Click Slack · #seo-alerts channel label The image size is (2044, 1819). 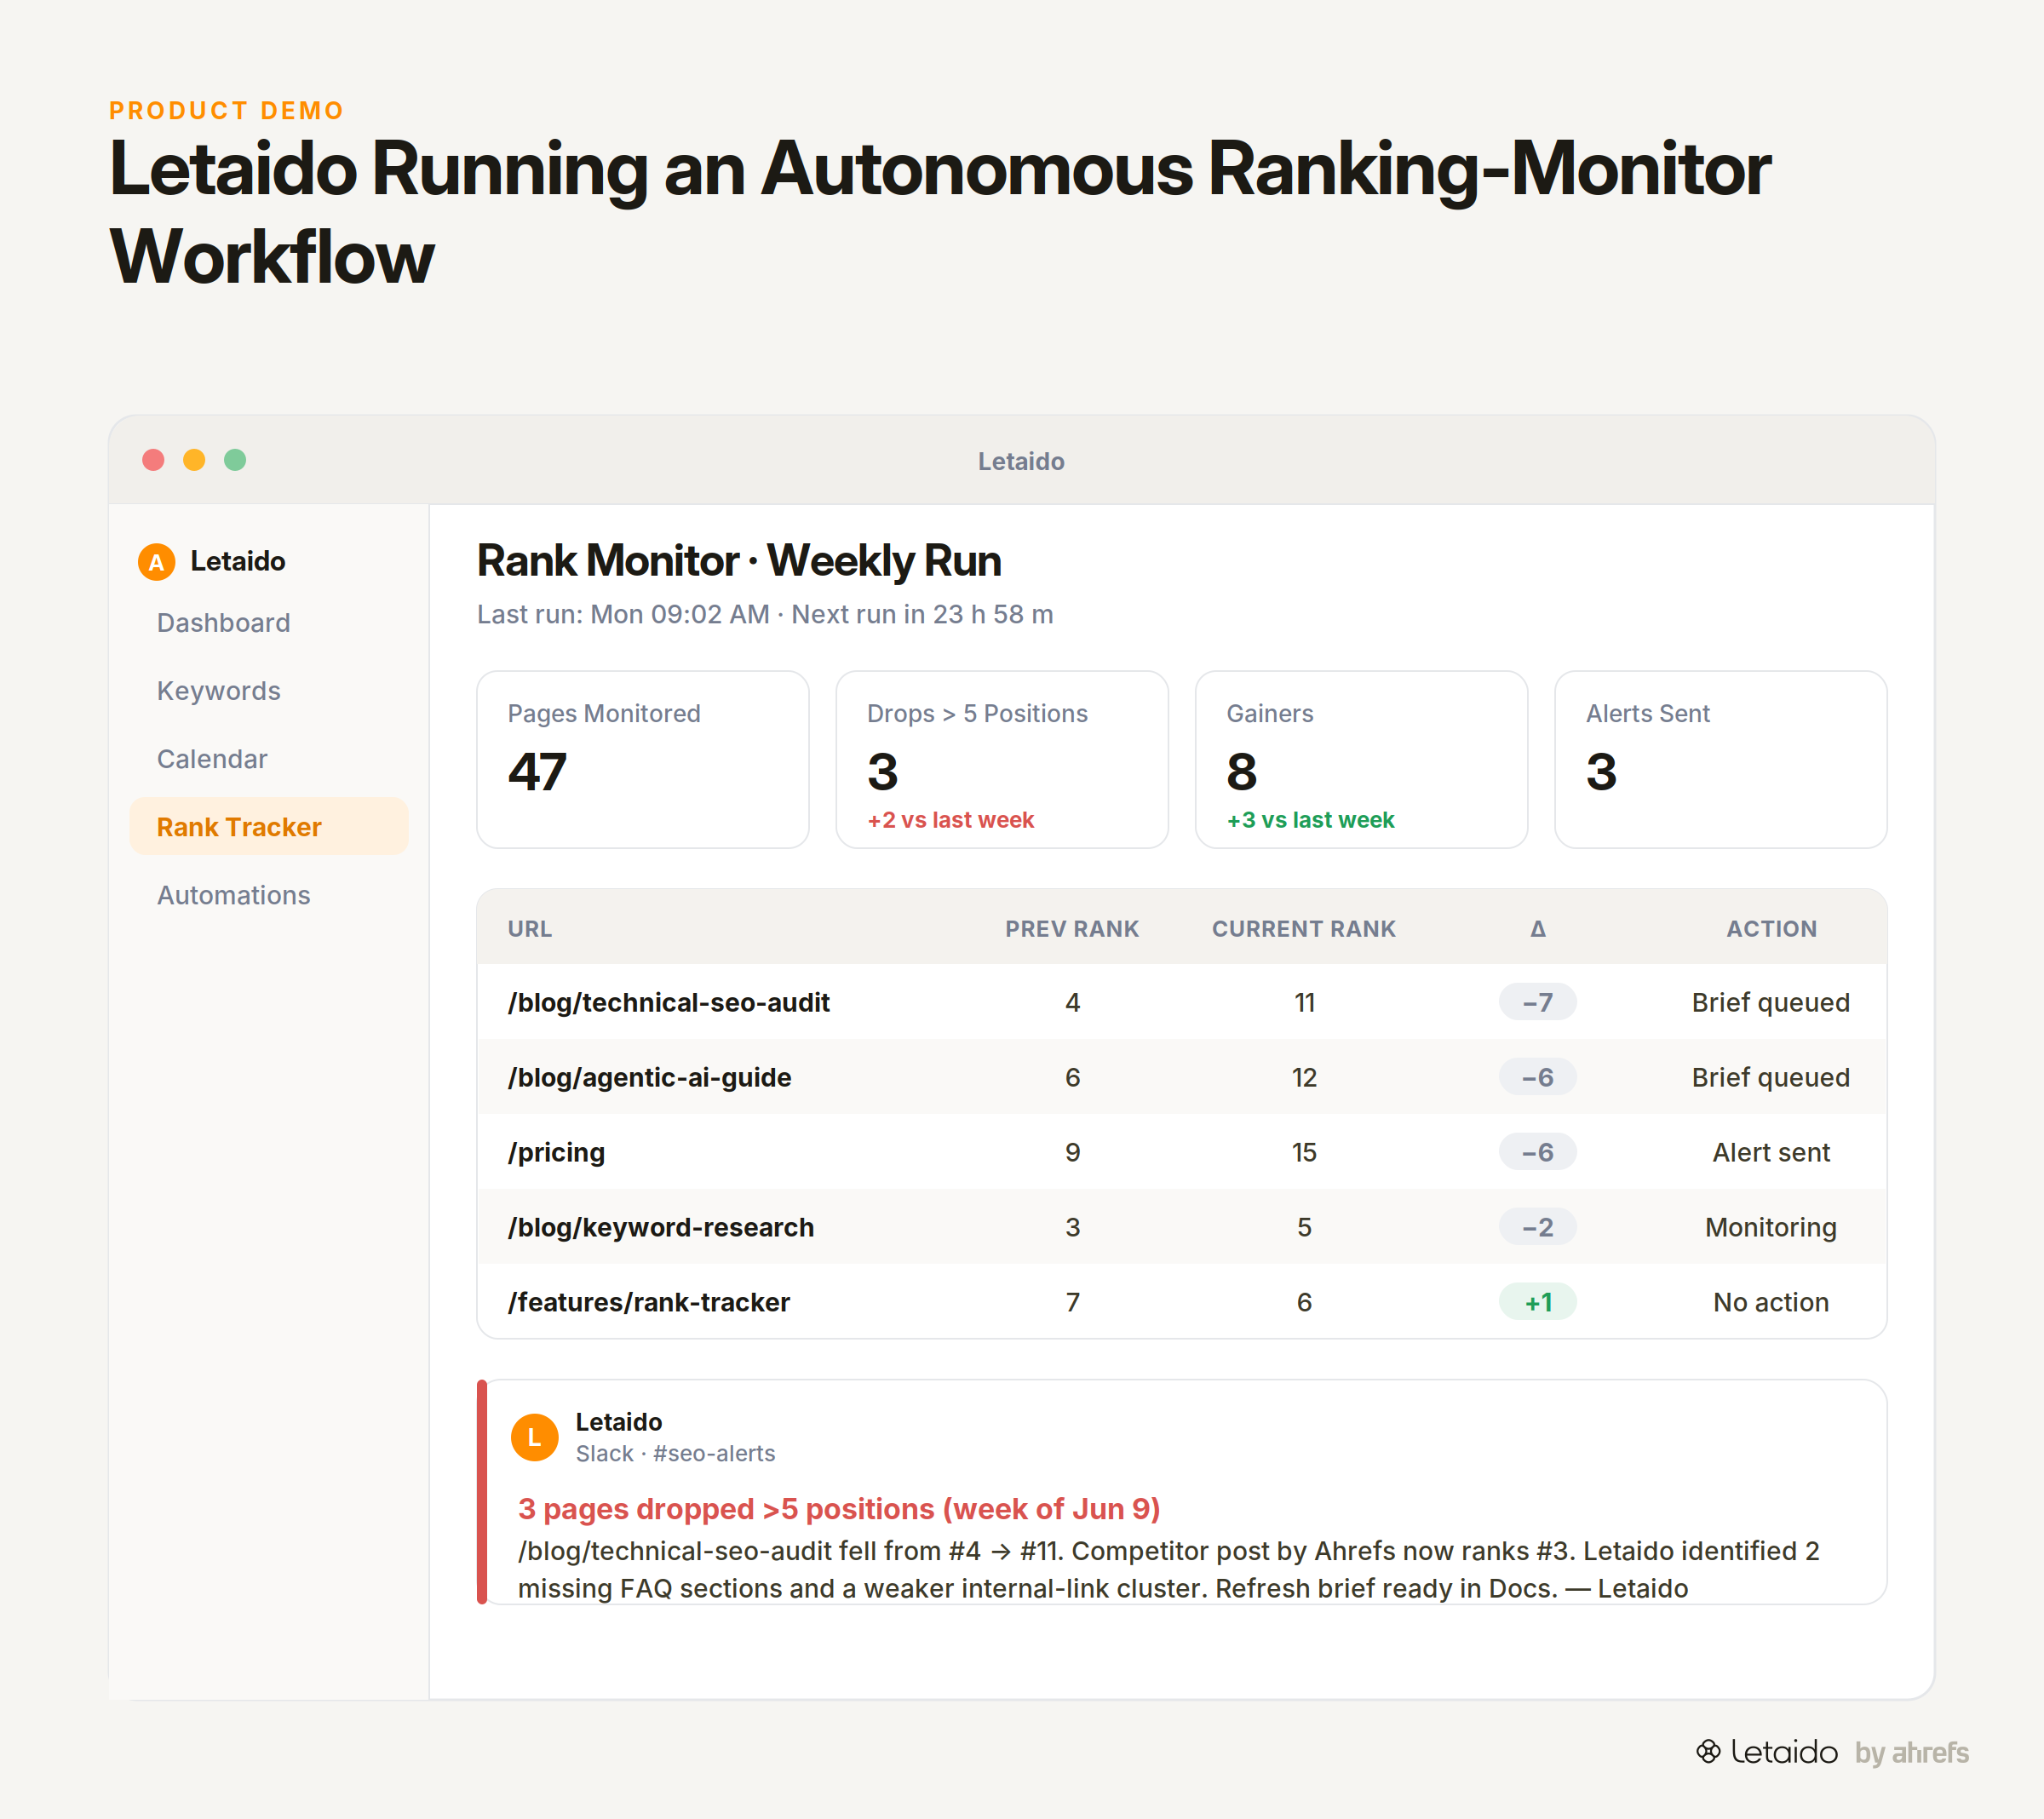[x=675, y=1453]
